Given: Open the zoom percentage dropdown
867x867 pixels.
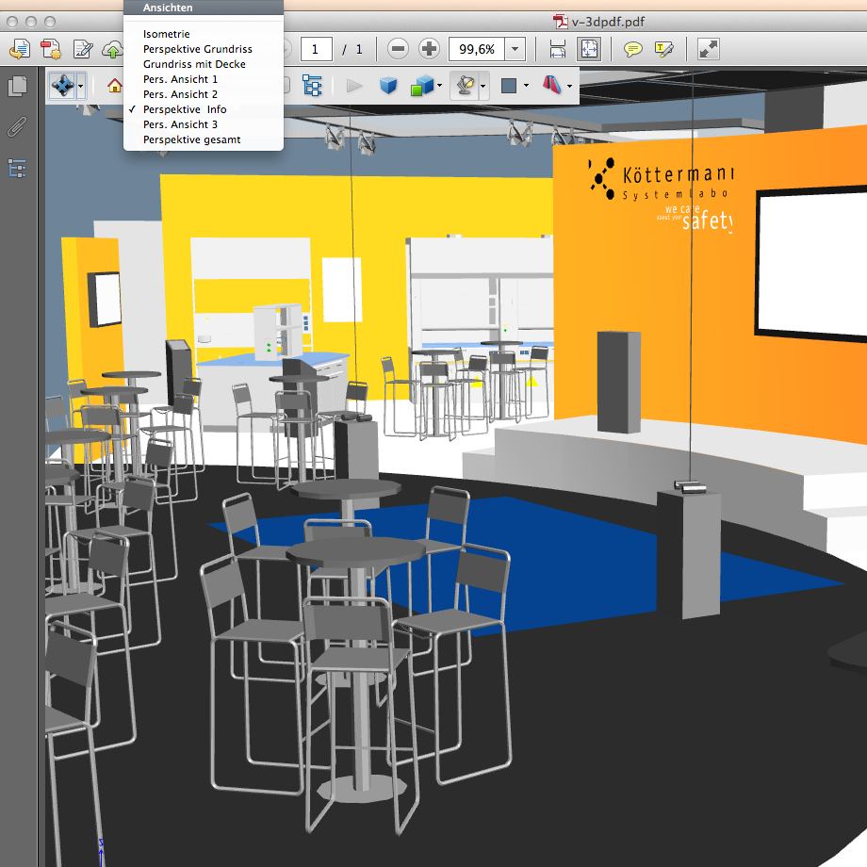Looking at the screenshot, I should click(515, 48).
